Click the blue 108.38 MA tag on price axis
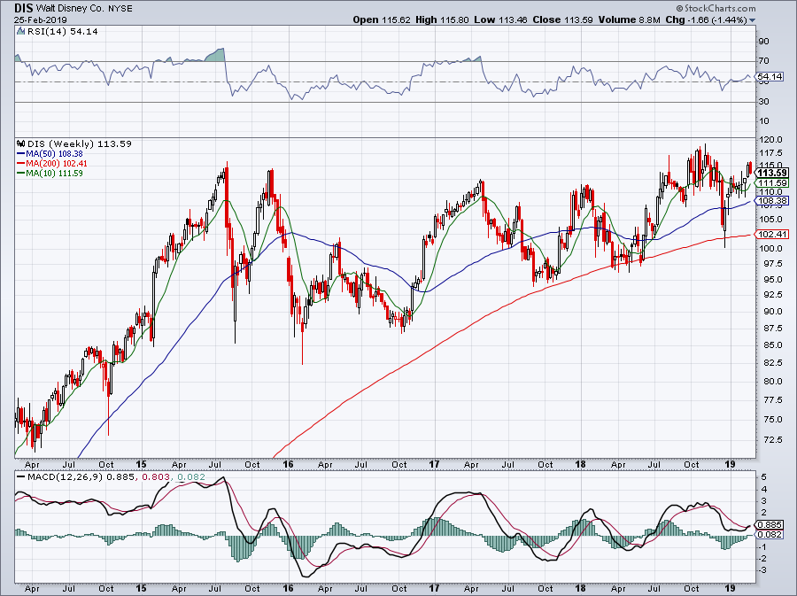Viewport: 797px width, 596px height. 771,201
